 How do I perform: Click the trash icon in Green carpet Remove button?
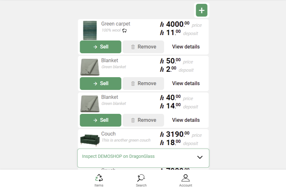point(133,47)
